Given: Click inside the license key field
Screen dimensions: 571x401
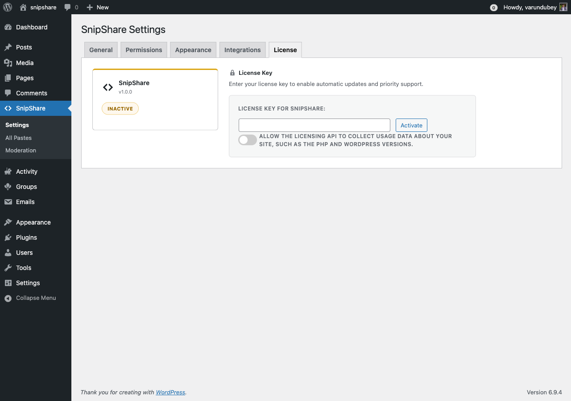Looking at the screenshot, I should [314, 125].
